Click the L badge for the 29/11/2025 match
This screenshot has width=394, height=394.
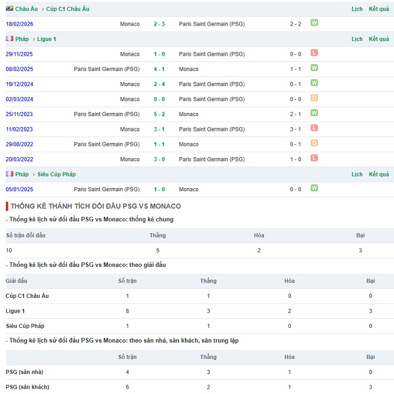[x=314, y=53]
